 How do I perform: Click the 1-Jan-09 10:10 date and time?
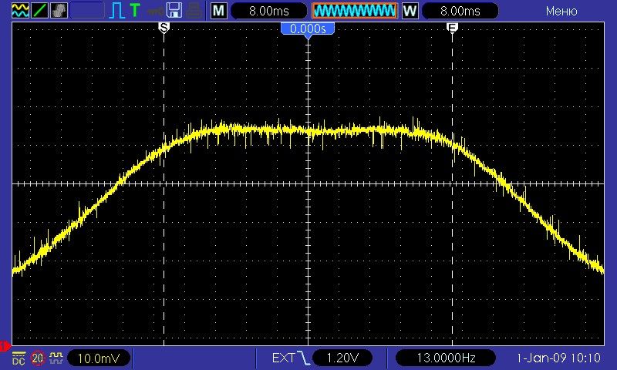coord(558,358)
